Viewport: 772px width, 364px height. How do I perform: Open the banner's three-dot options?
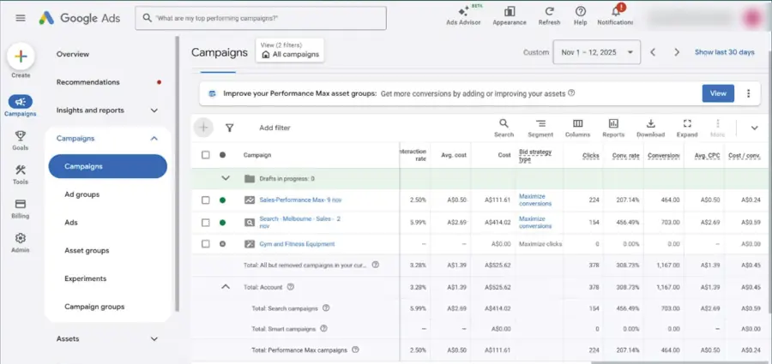[x=748, y=93]
